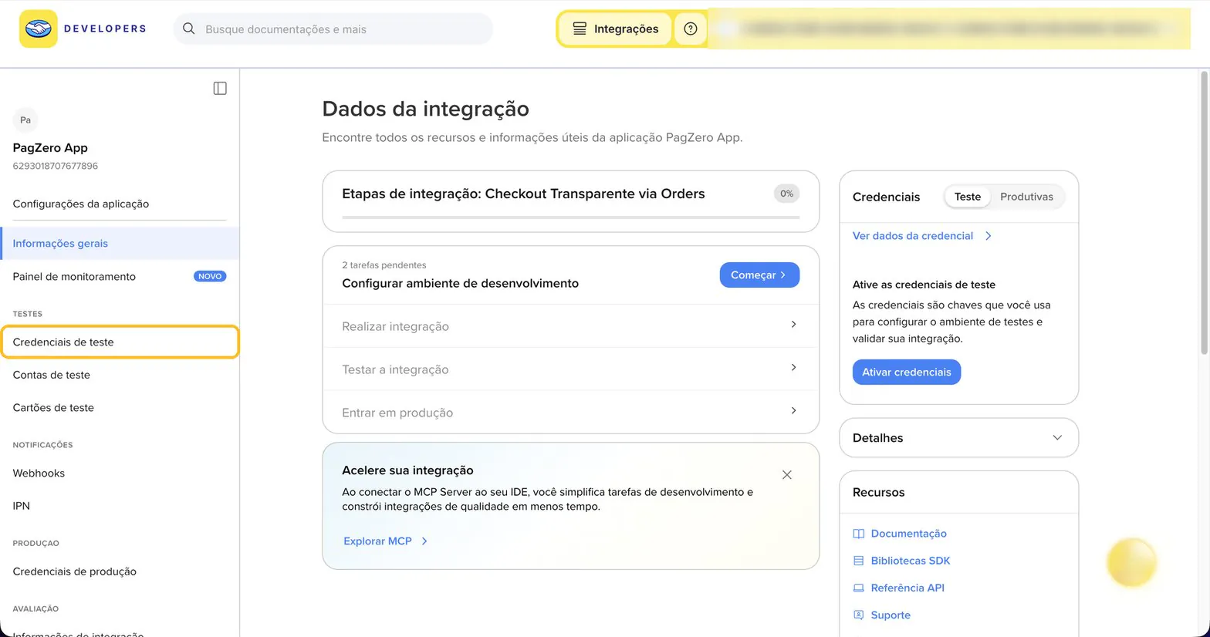Click the 0% integration progress bar
This screenshot has width=1210, height=637.
point(570,217)
